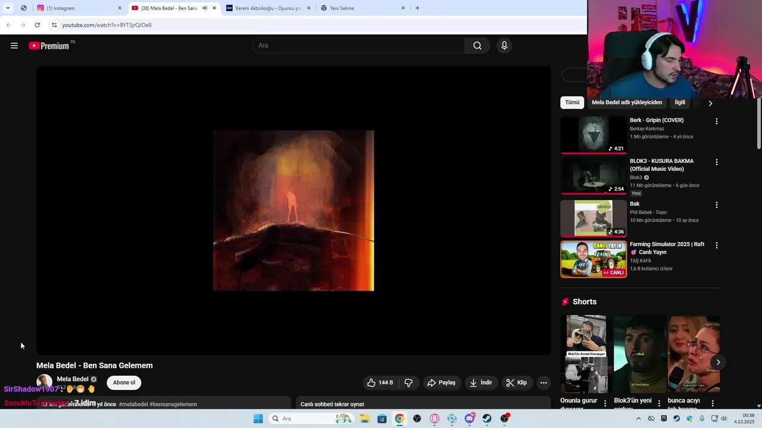
Task: Open more actions ellipsis under video
Action: point(544,383)
